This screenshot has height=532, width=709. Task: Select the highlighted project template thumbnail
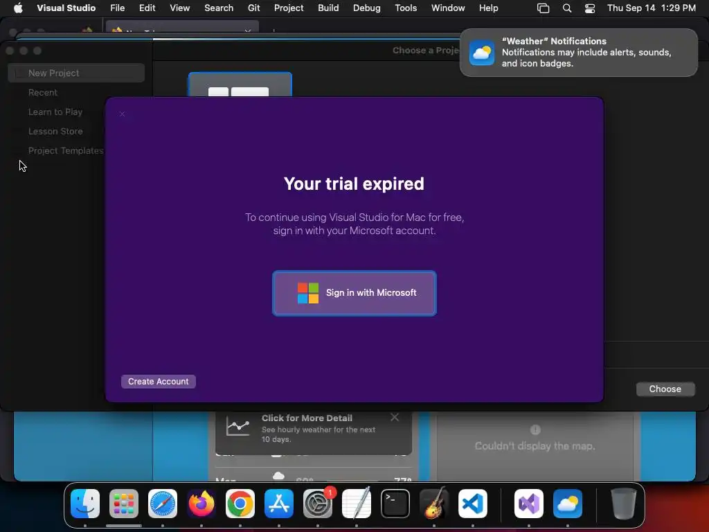pyautogui.click(x=240, y=85)
